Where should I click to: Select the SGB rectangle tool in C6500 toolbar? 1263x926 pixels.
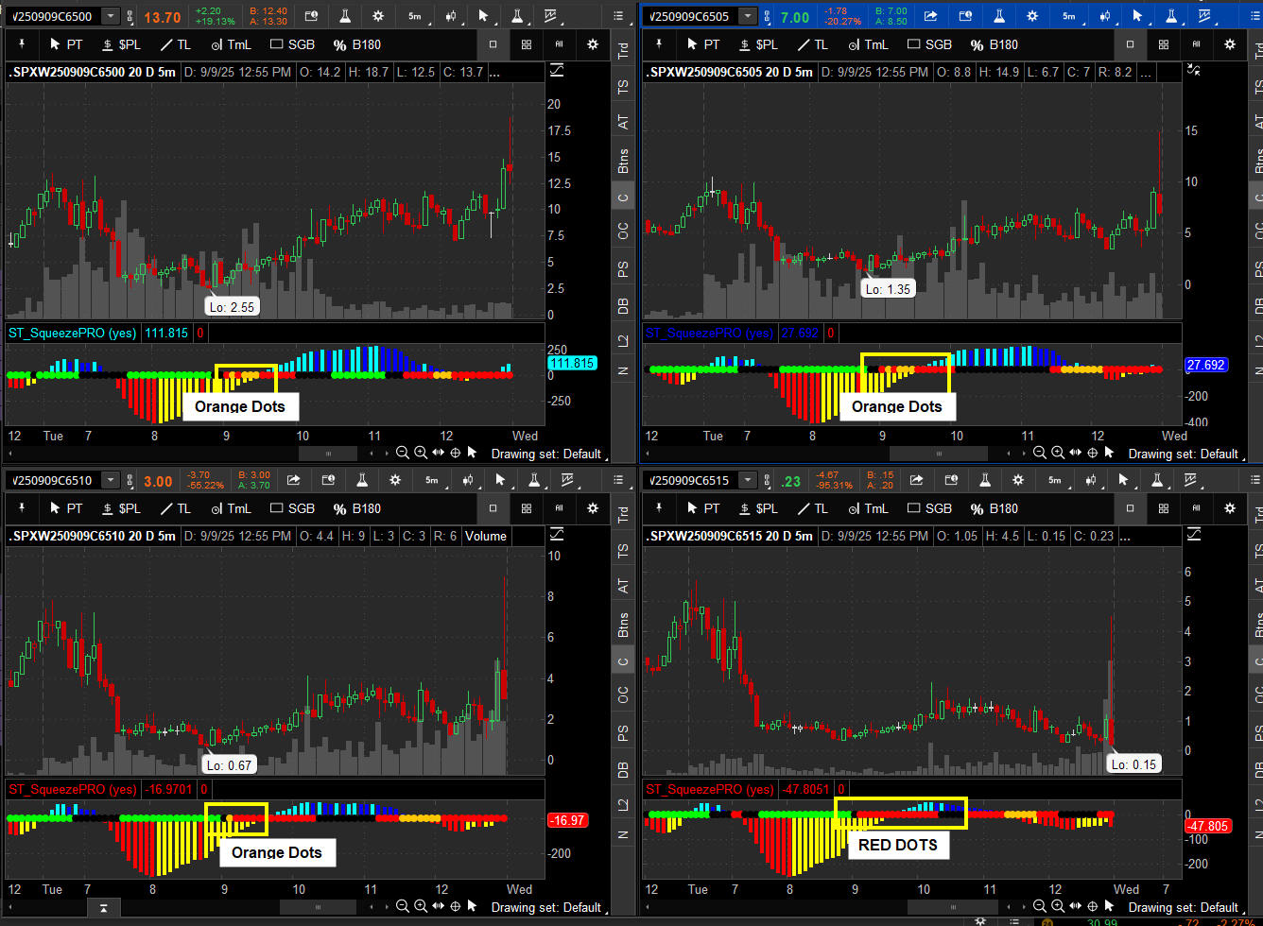tap(292, 44)
